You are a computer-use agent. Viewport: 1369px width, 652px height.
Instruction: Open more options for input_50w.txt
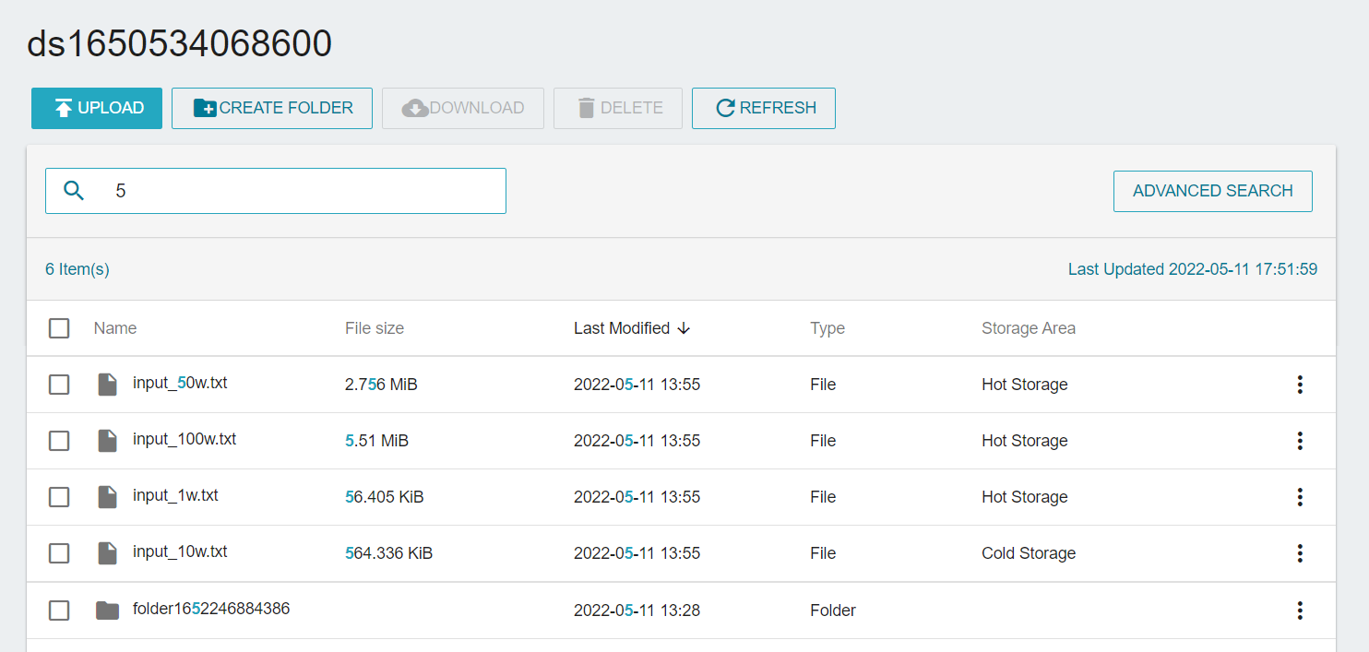tap(1300, 385)
